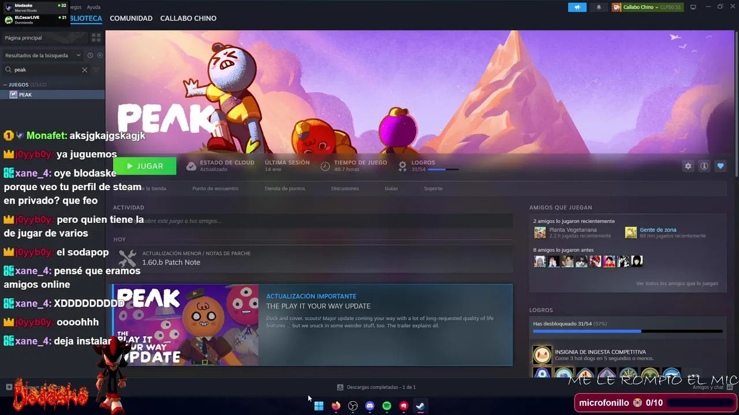Open the Soporte tab
This screenshot has width=739, height=415.
click(x=433, y=188)
